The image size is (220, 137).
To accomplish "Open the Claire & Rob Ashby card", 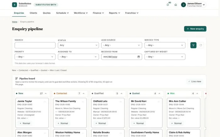I will [184, 133].
